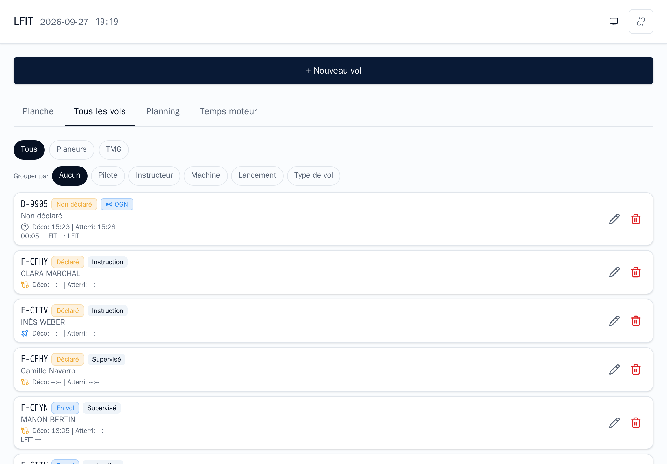Click the LFIT airfield code in header
Screen dimensions: 667x464
[x=23, y=22]
